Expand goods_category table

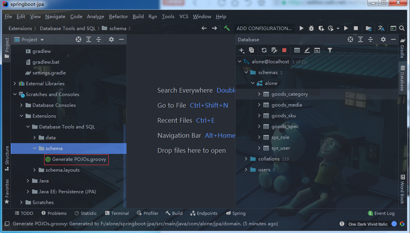259,94
